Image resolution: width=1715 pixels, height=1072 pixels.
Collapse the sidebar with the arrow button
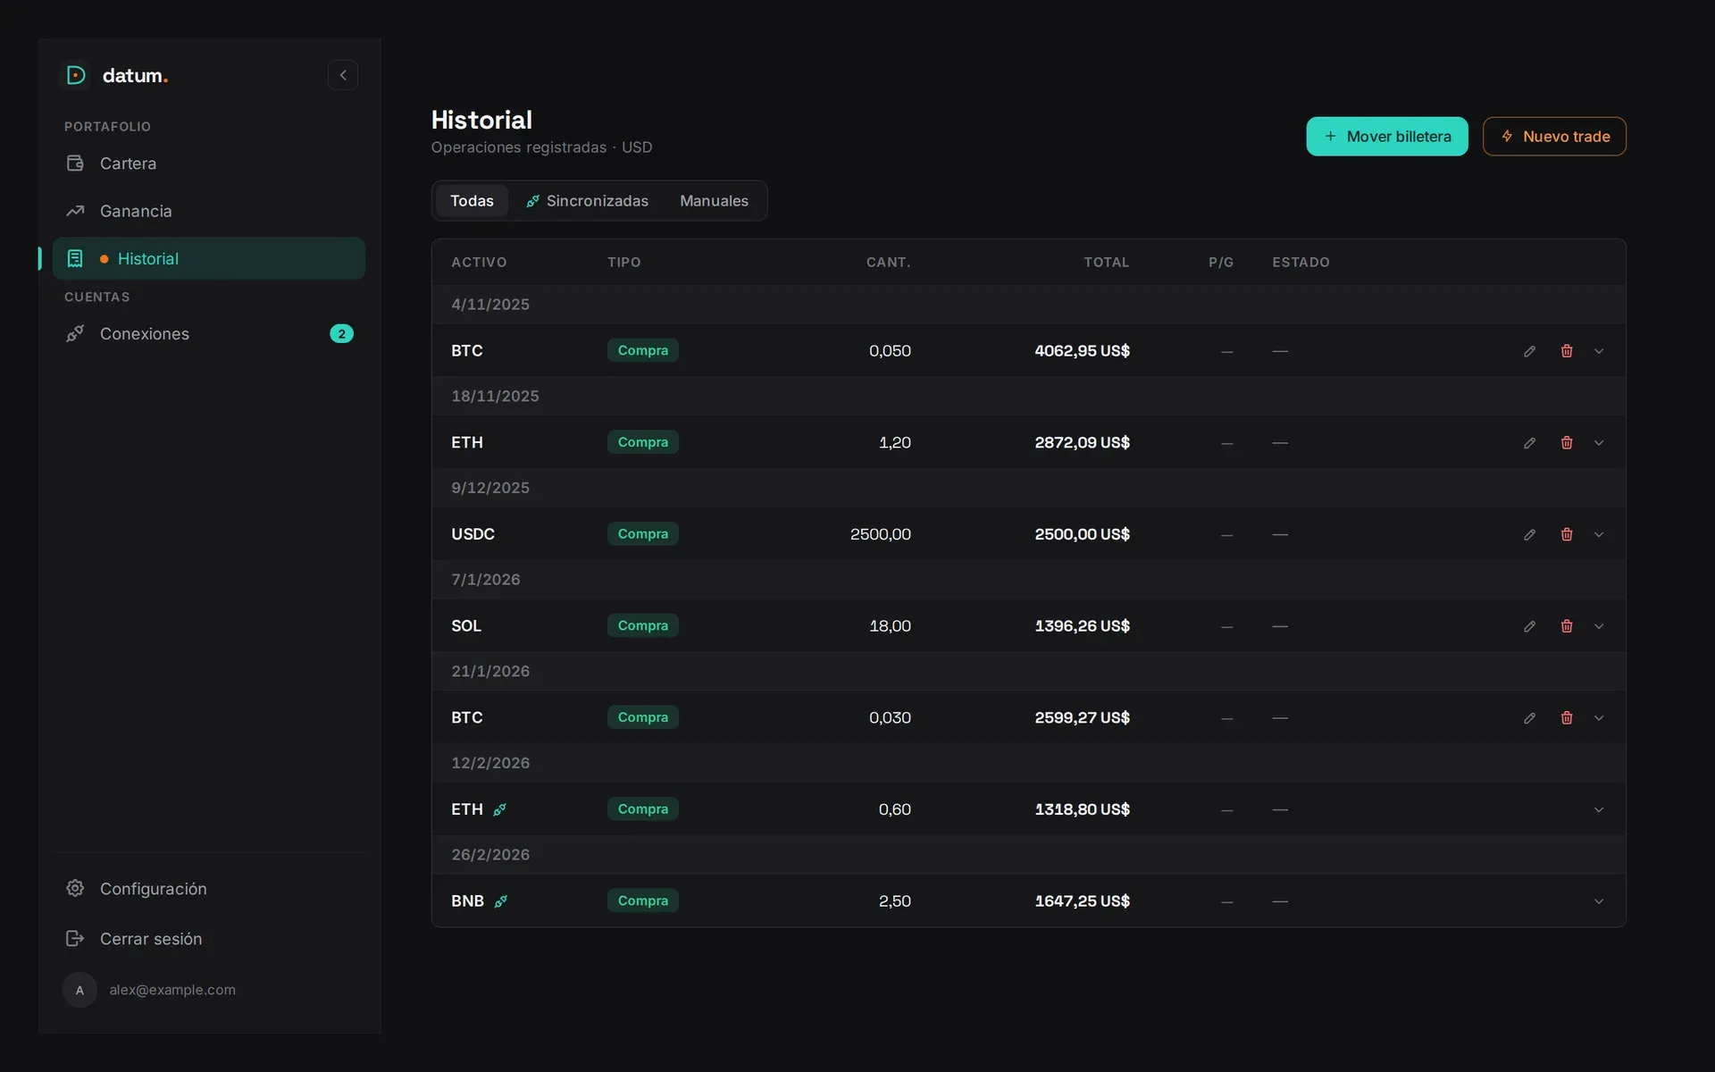click(x=343, y=75)
